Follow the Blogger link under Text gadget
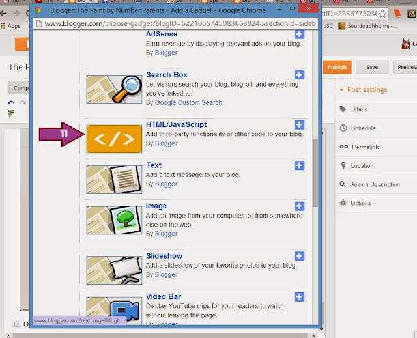Viewport: 417px width, 338px height. 166,184
